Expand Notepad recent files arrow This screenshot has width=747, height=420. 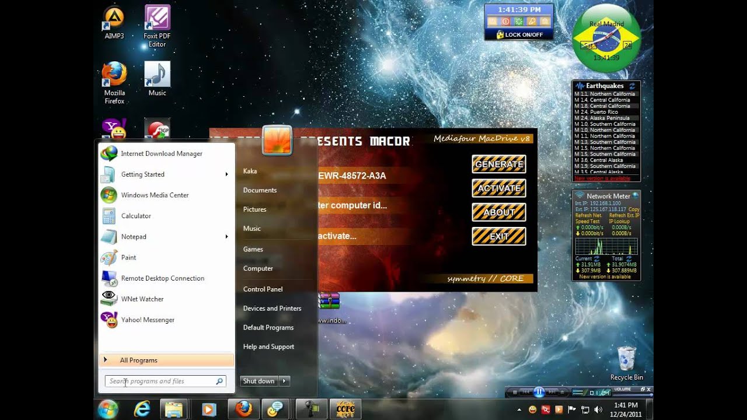[x=227, y=236]
